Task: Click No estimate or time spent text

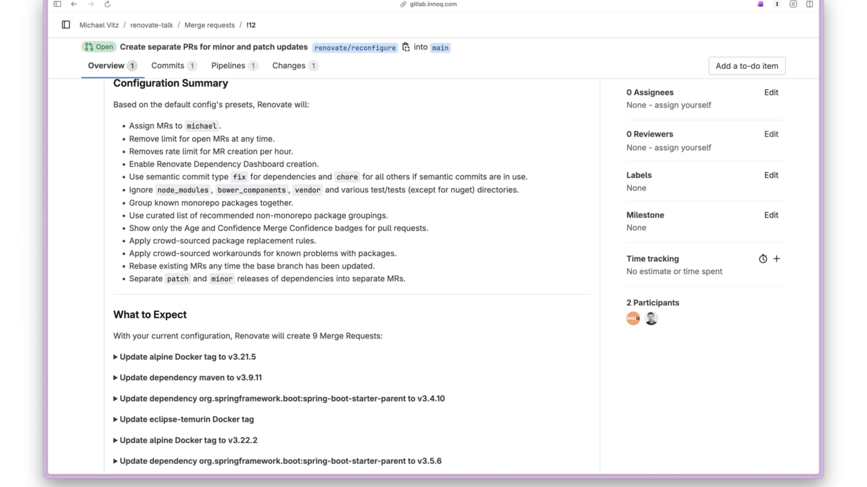Action: pos(674,272)
